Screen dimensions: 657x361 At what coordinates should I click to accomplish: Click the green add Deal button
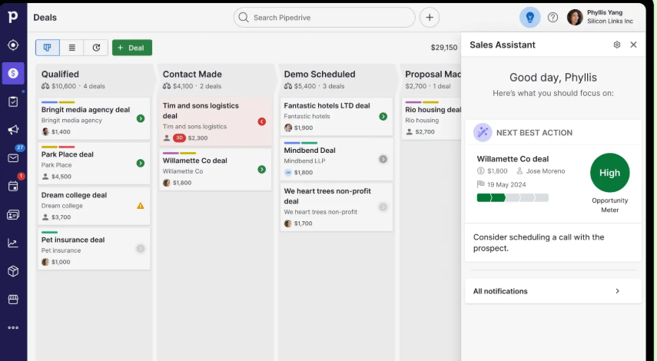click(x=132, y=48)
